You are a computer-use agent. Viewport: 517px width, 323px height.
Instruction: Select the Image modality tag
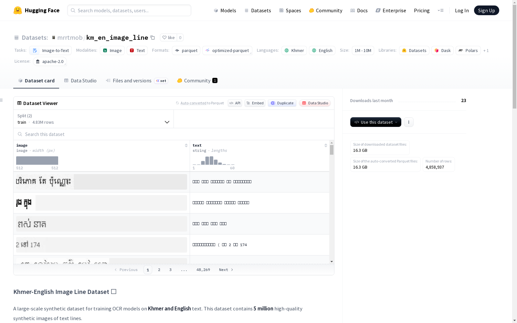click(112, 50)
